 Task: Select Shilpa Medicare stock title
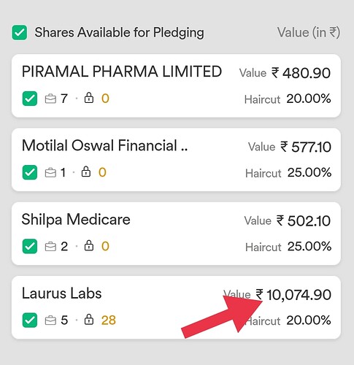coord(76,220)
